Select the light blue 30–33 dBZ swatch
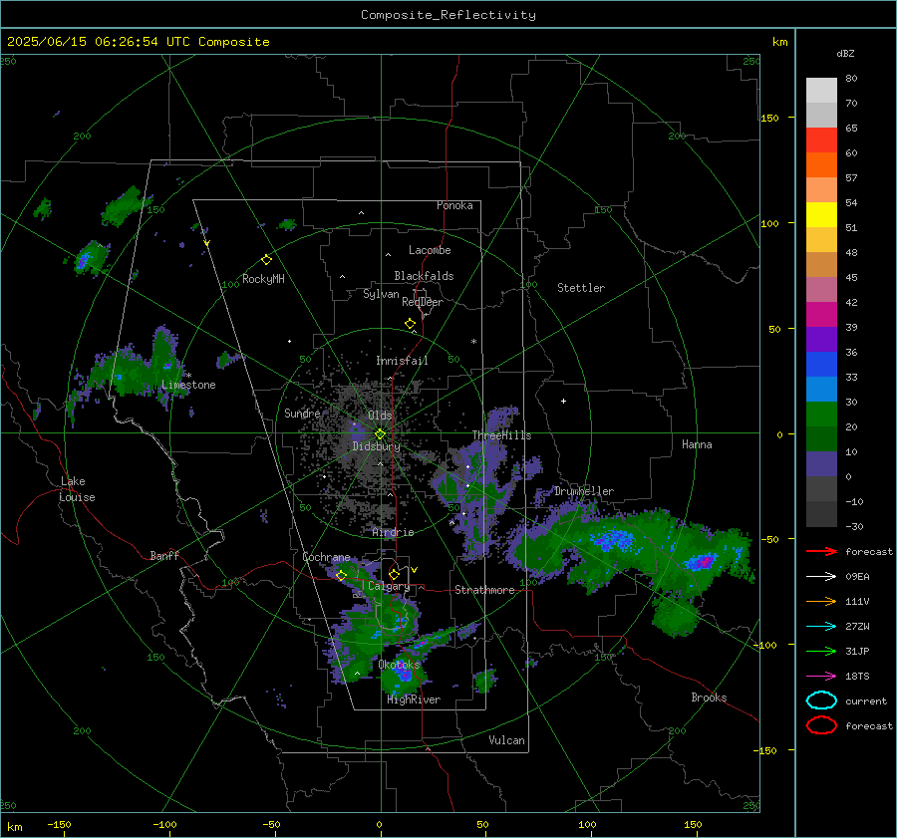The height and width of the screenshot is (838, 897). (821, 390)
